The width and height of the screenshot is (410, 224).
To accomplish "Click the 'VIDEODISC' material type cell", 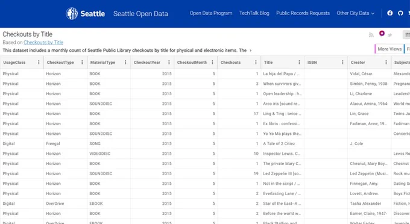I will (109, 154).
